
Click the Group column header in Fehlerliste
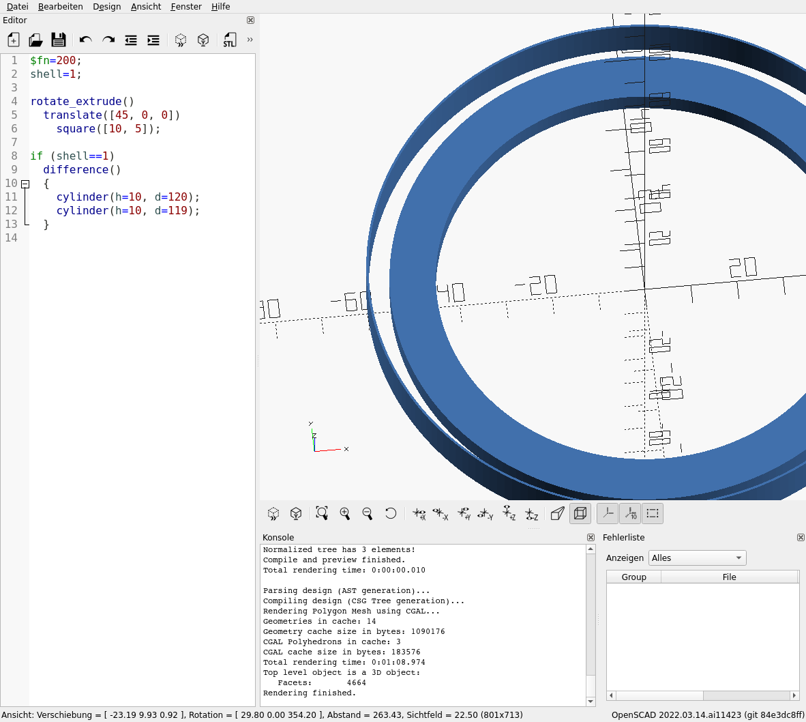coord(633,577)
